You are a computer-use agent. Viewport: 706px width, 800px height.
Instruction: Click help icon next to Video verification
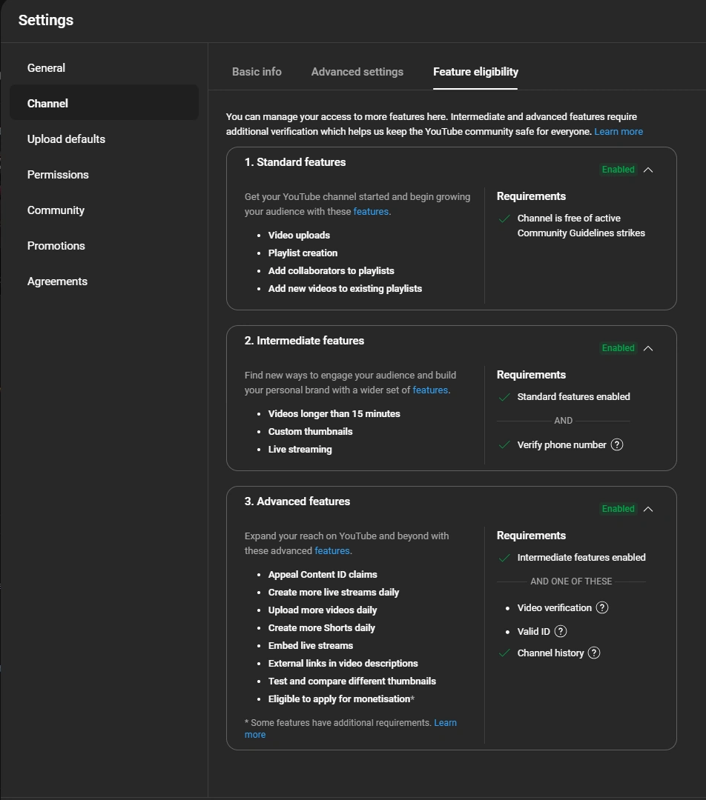pos(602,607)
